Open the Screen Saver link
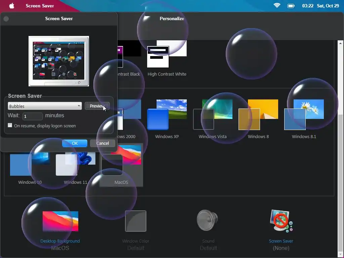 (x=281, y=241)
